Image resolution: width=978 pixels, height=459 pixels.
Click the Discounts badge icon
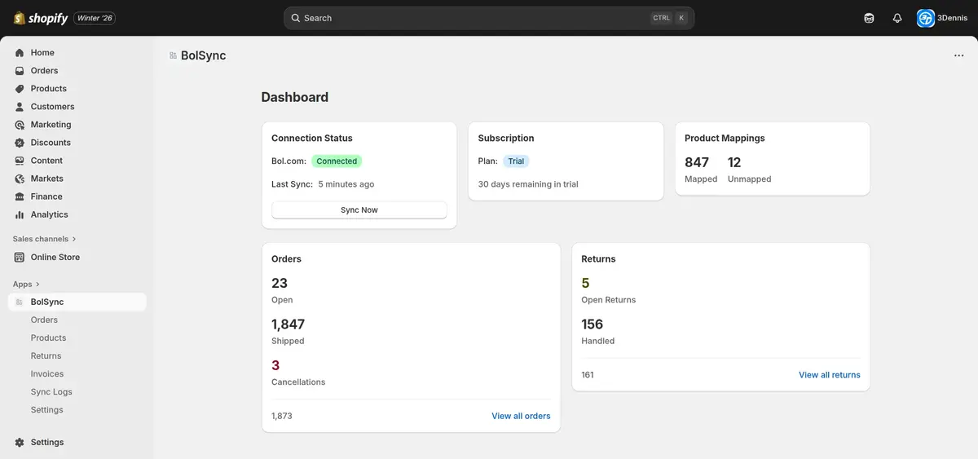pyautogui.click(x=20, y=143)
